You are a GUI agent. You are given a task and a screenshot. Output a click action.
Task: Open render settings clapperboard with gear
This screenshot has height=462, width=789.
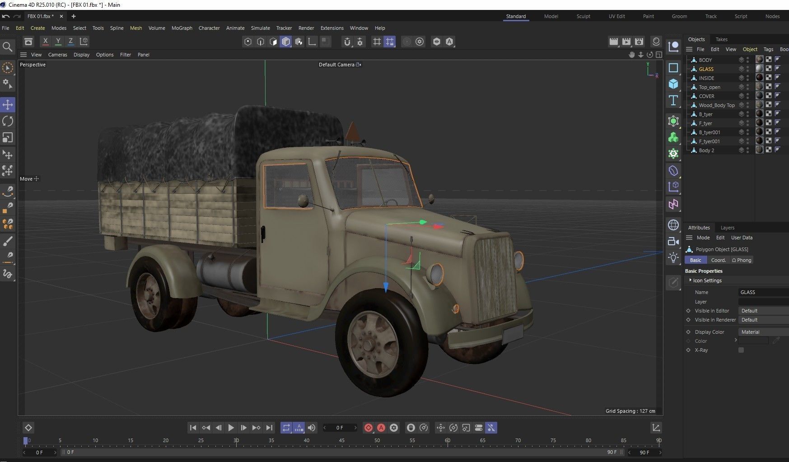coord(639,42)
